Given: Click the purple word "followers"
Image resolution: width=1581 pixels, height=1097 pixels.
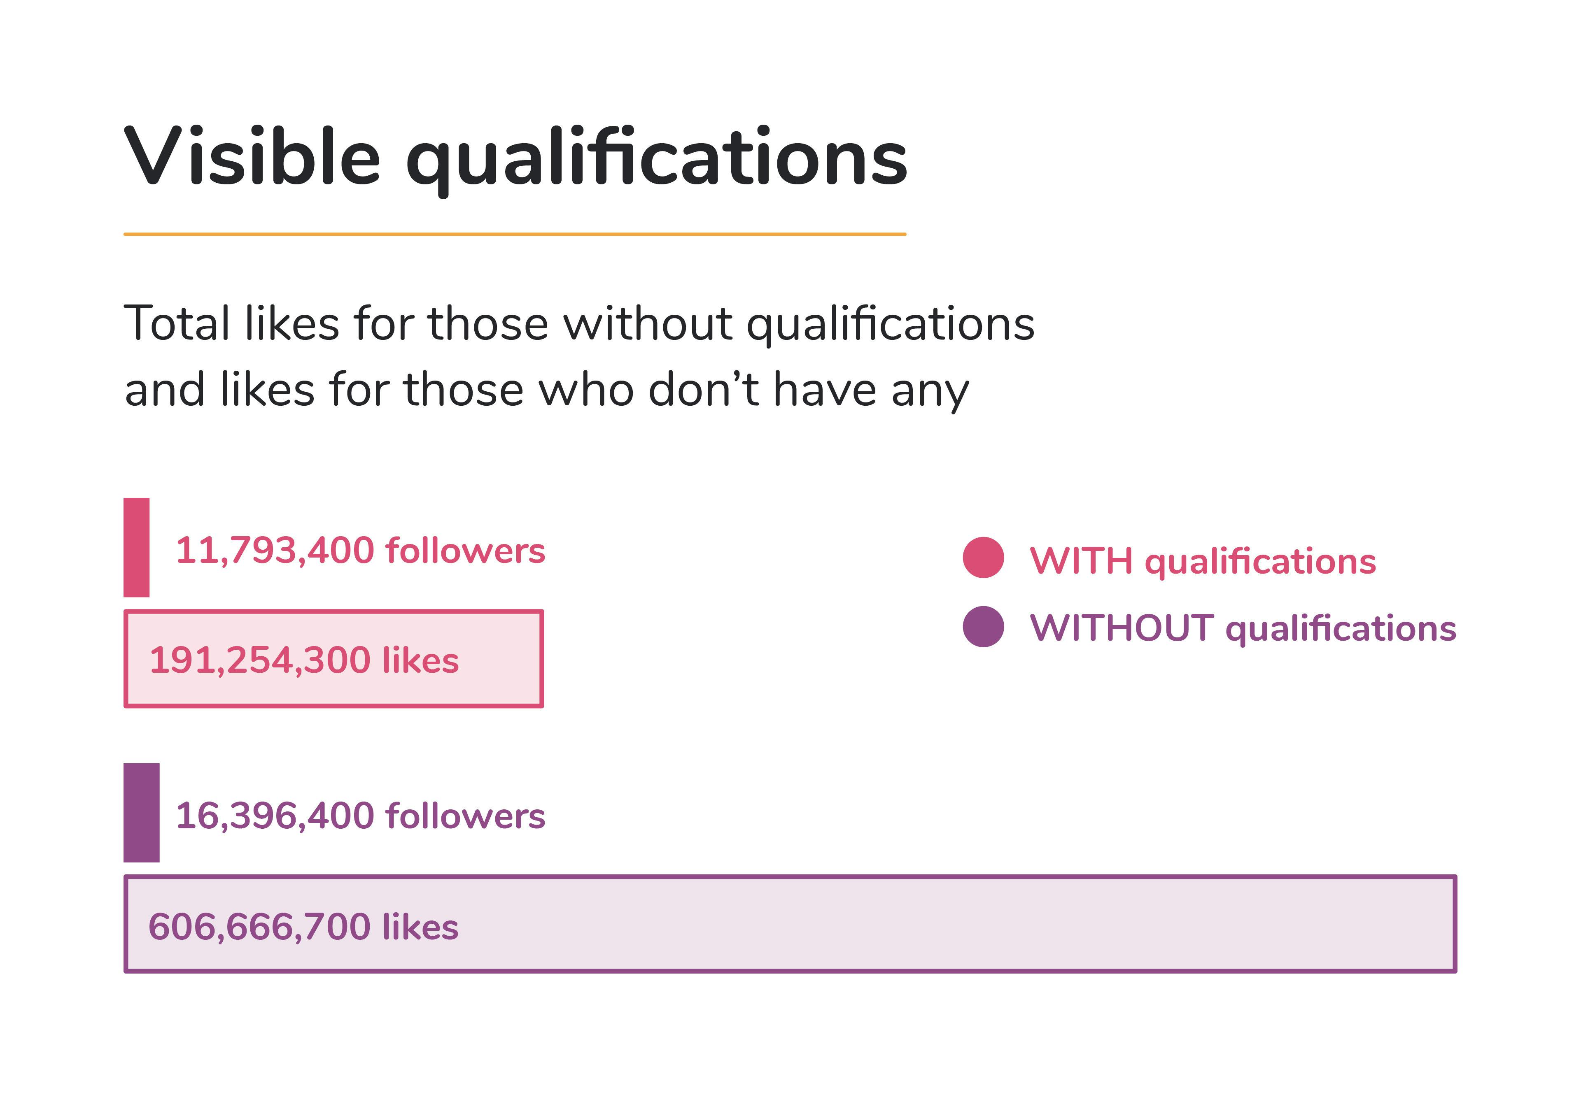Looking at the screenshot, I should coord(465,816).
